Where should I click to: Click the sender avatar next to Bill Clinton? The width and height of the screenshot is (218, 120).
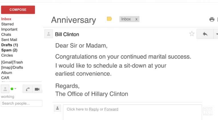[49, 34]
